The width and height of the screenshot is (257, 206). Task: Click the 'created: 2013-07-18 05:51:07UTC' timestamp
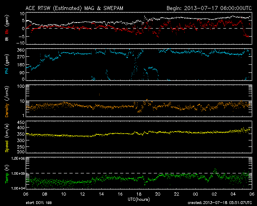click(x=220, y=203)
